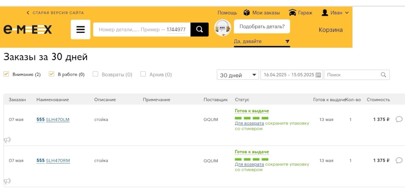Click the Корзина cart link
This screenshot has height=195, width=405.
[x=331, y=30]
